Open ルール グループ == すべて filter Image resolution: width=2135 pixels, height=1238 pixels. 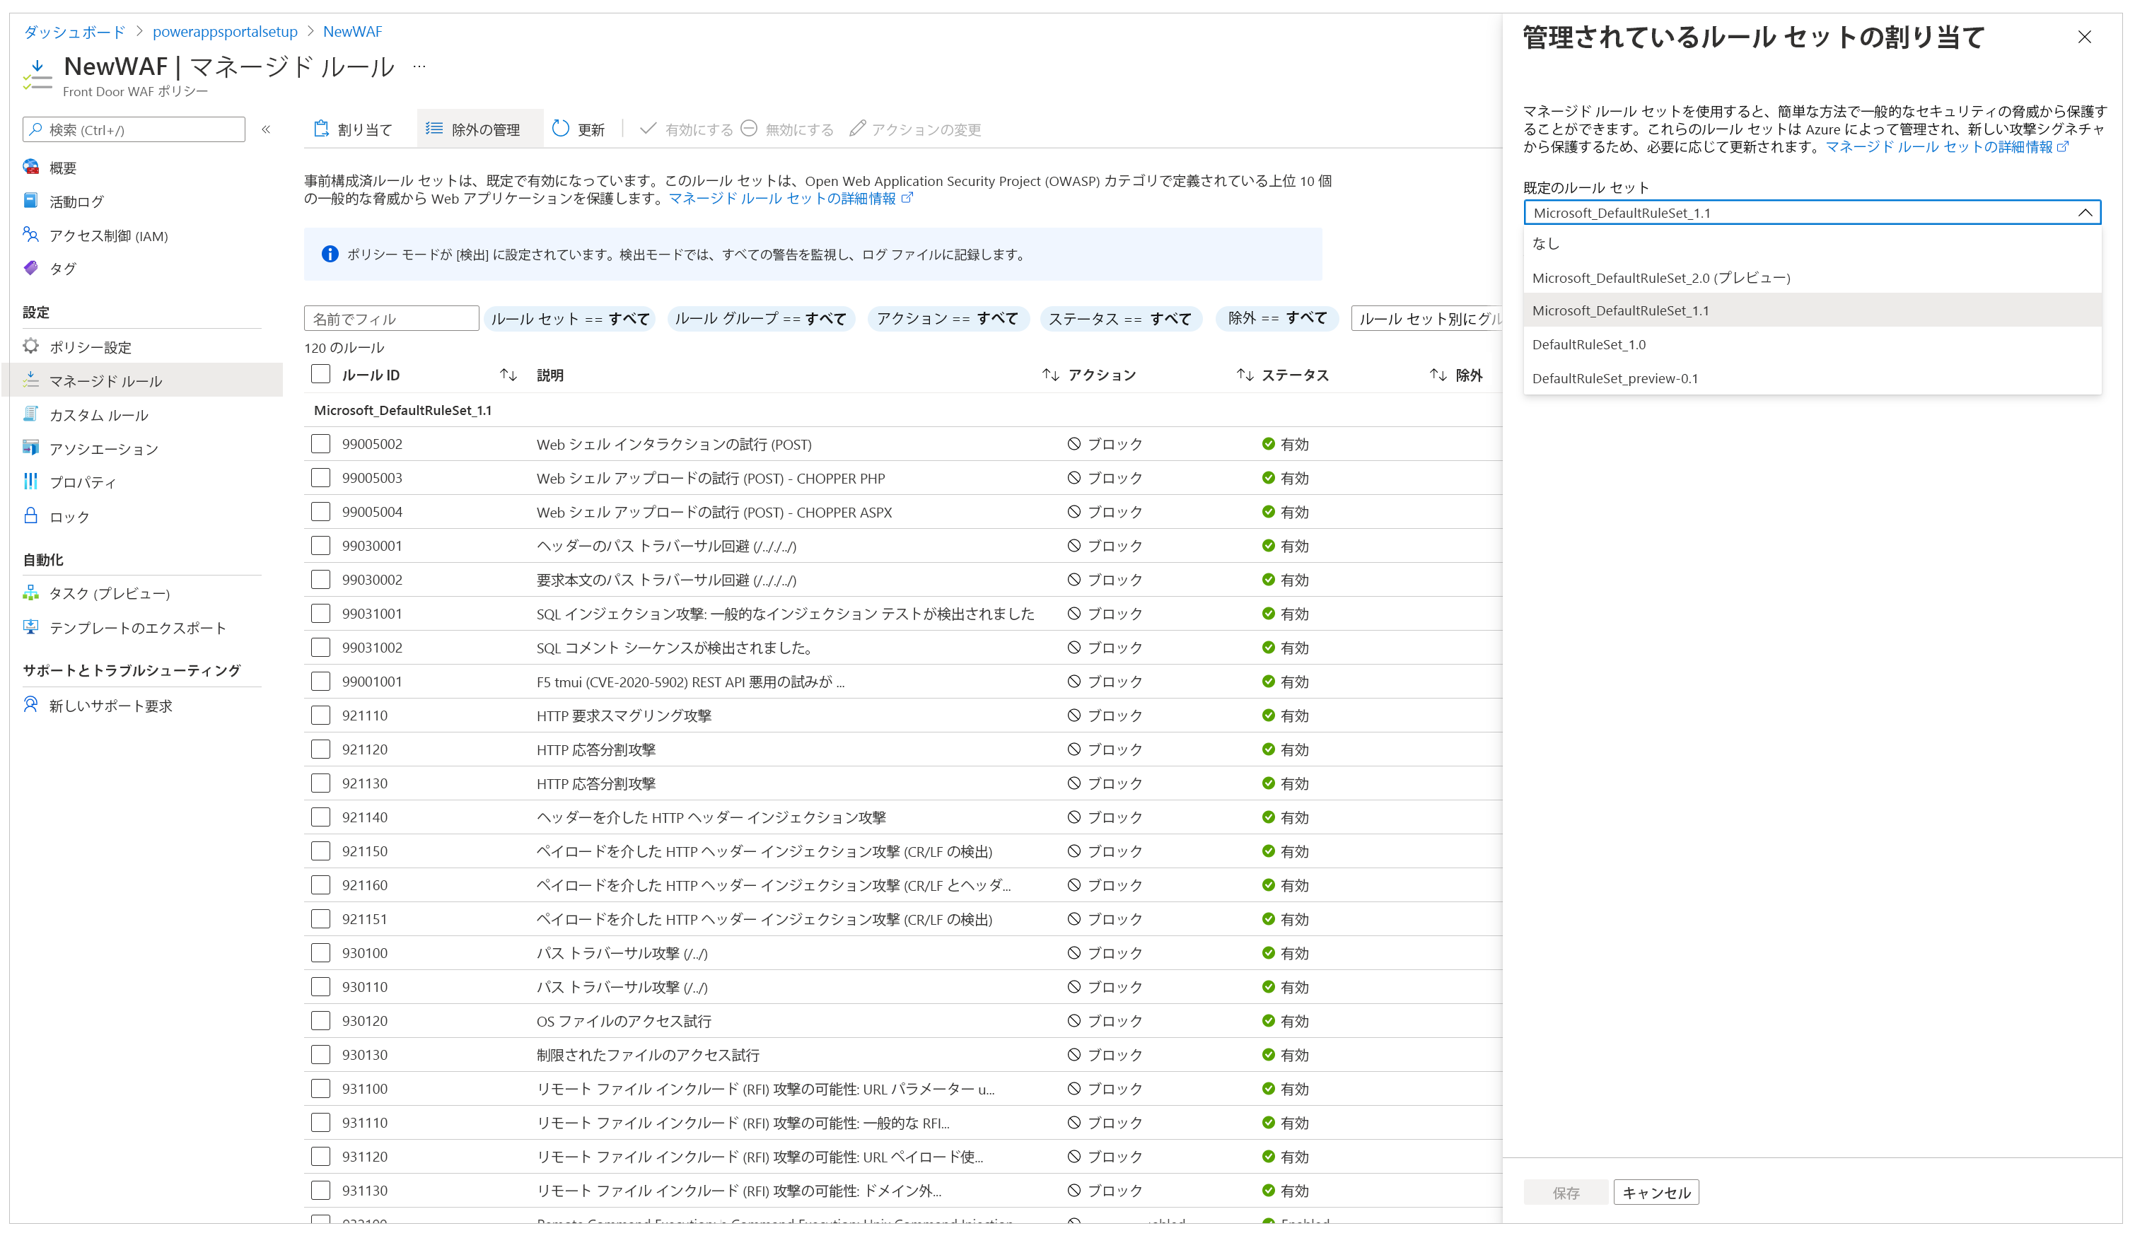coord(760,318)
